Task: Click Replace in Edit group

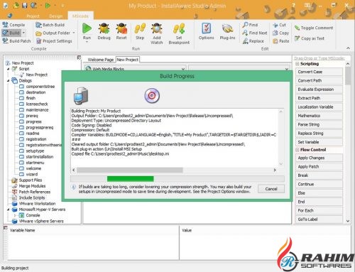Action: click(253, 41)
